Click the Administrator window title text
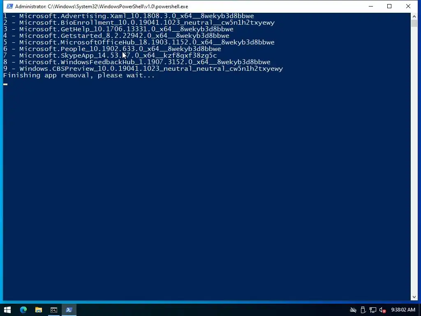 (x=102, y=7)
